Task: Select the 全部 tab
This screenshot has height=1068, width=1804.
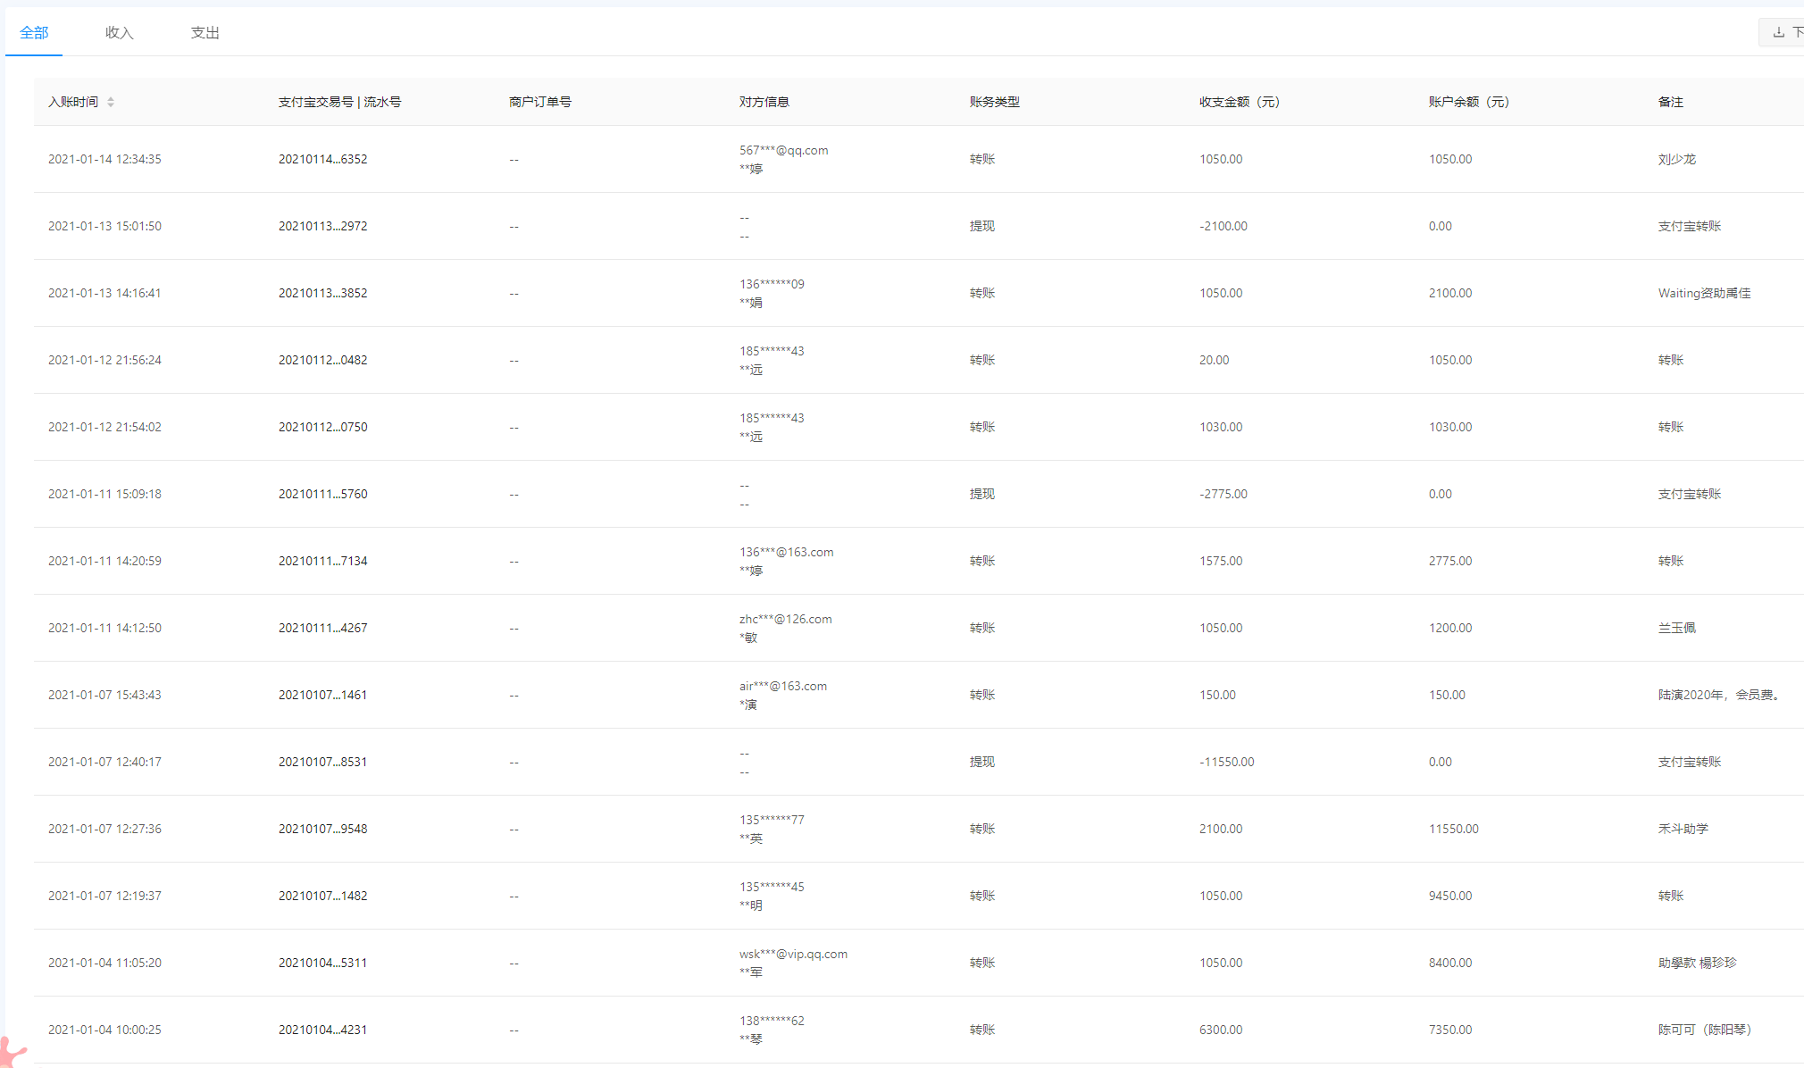Action: [34, 33]
